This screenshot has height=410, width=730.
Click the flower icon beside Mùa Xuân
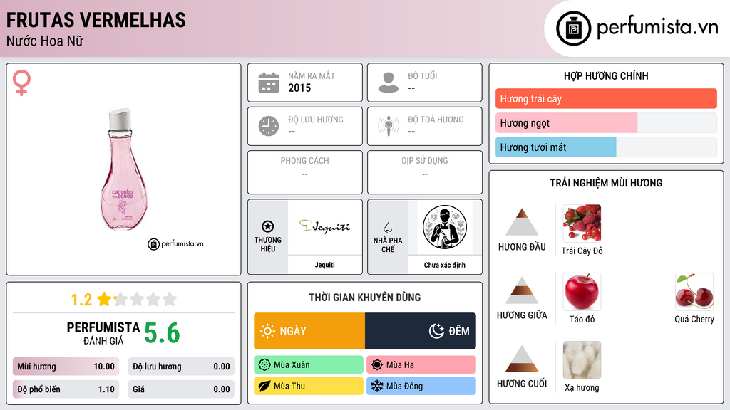point(264,365)
